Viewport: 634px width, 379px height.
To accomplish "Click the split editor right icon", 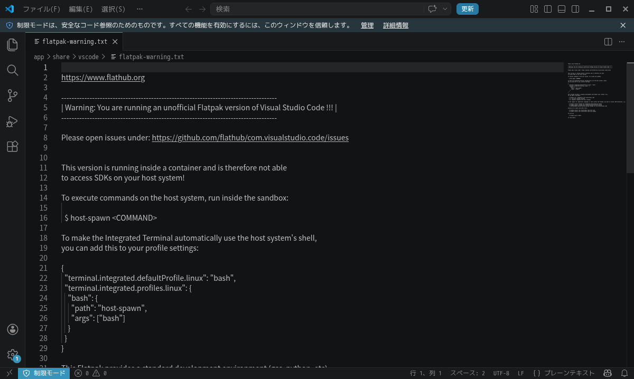I will click(608, 41).
